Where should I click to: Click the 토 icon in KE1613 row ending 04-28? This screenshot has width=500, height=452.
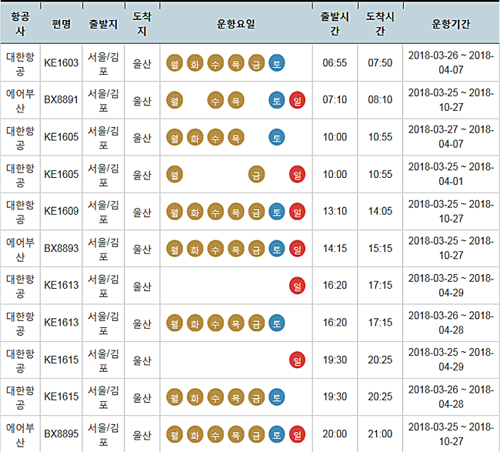pos(277,323)
